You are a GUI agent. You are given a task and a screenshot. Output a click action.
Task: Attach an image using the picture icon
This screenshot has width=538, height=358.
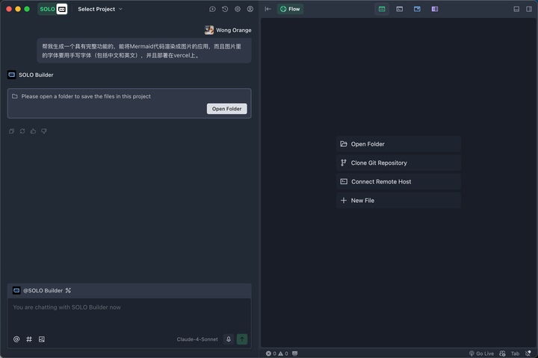click(42, 339)
